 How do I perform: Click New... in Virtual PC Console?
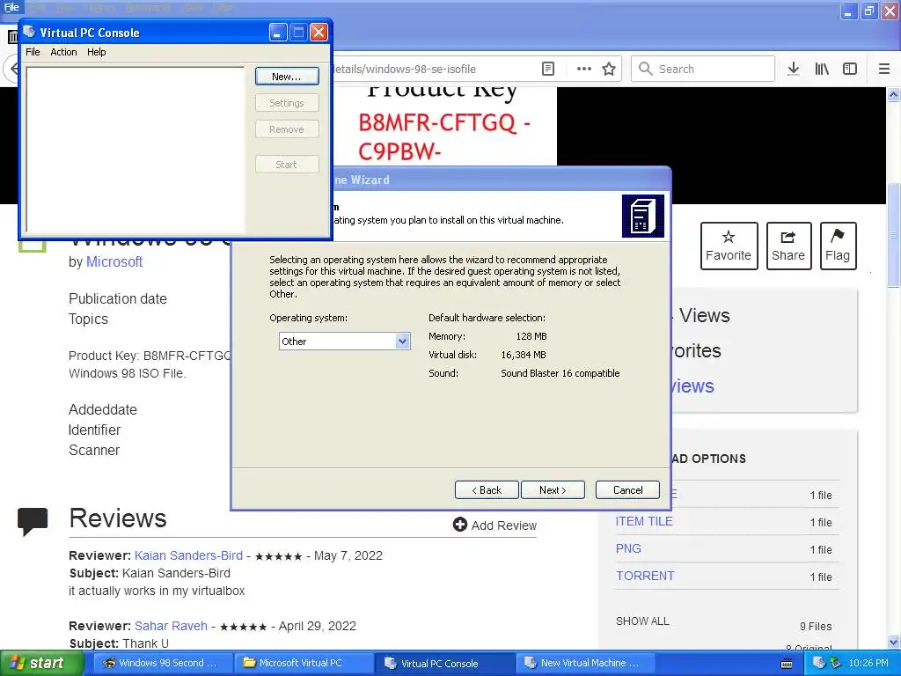tap(286, 77)
